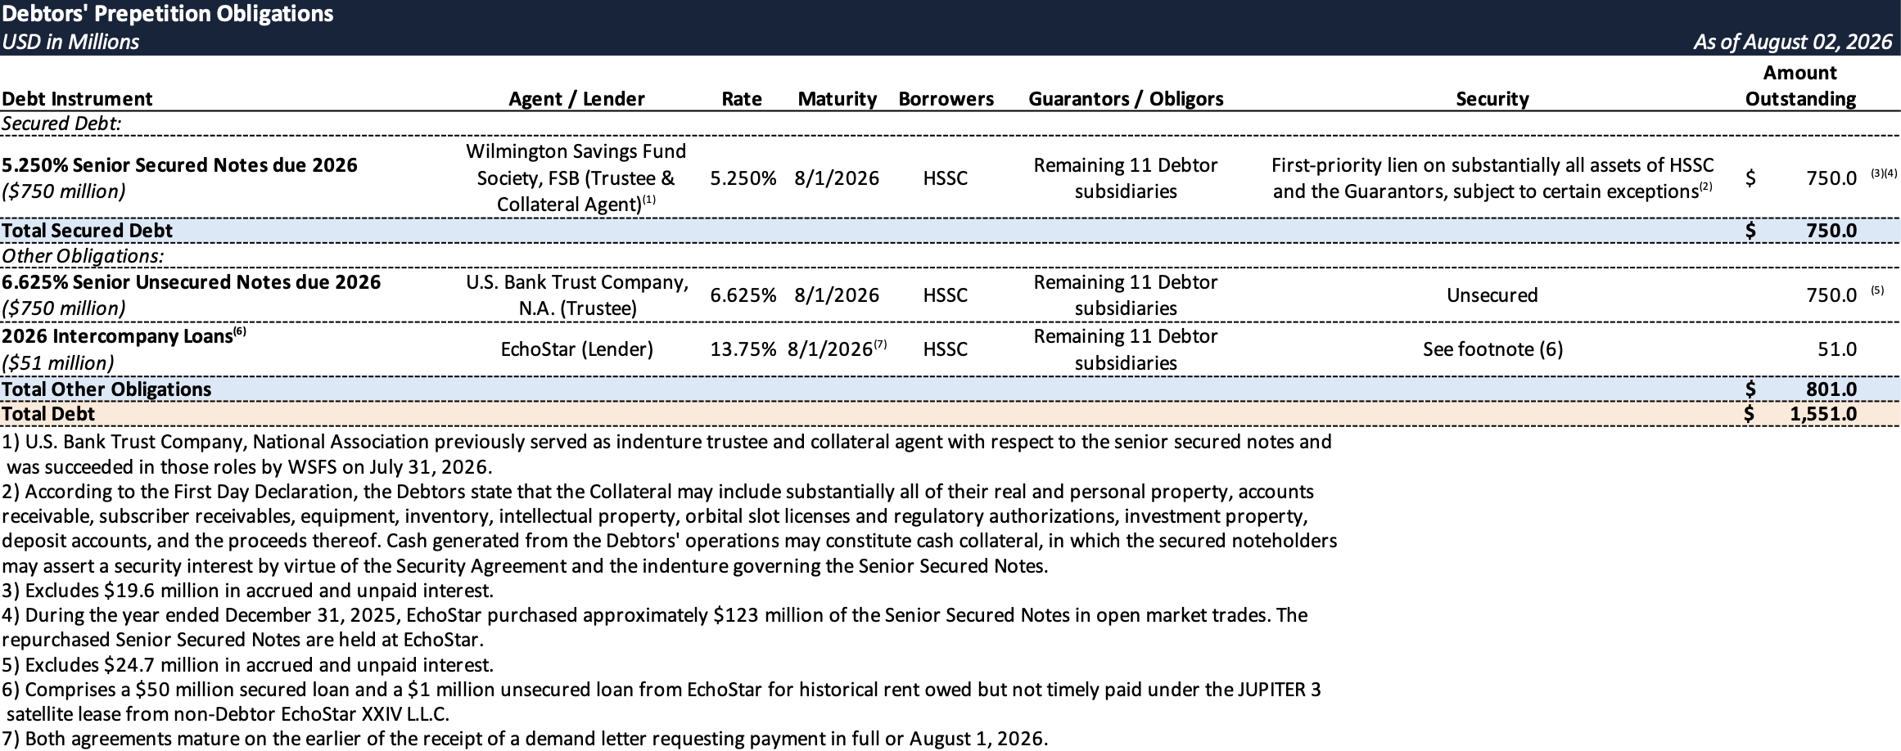Click footnote 7 about the demand letter

click(x=525, y=739)
